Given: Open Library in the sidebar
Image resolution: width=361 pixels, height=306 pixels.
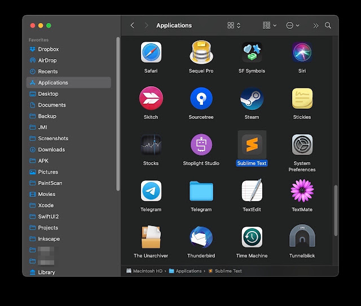Looking at the screenshot, I should point(69,272).
